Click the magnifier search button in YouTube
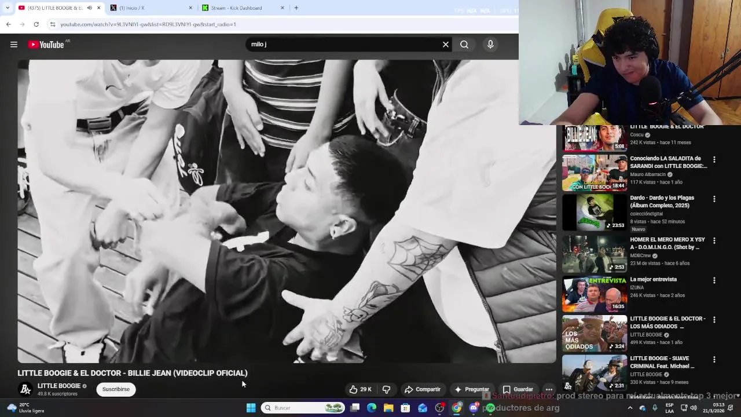Viewport: 741px width, 417px height. [464, 45]
